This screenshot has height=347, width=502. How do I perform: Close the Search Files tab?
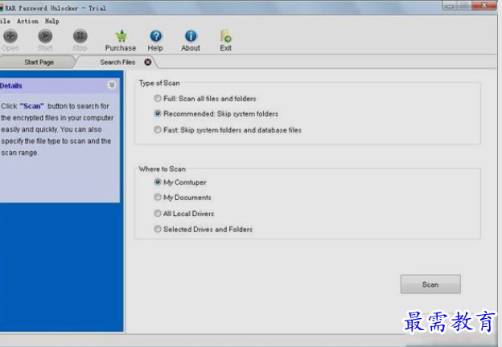[x=147, y=62]
